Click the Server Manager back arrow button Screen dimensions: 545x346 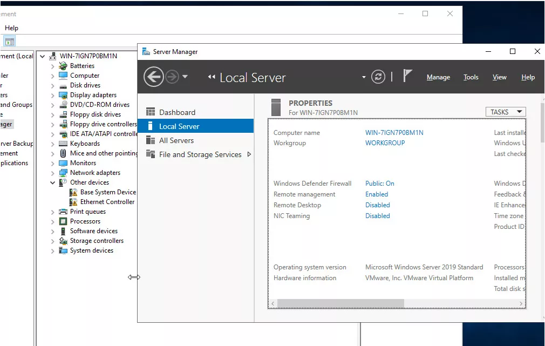pyautogui.click(x=154, y=77)
